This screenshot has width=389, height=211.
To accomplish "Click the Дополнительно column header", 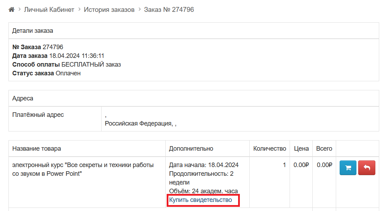I will [x=191, y=149].
